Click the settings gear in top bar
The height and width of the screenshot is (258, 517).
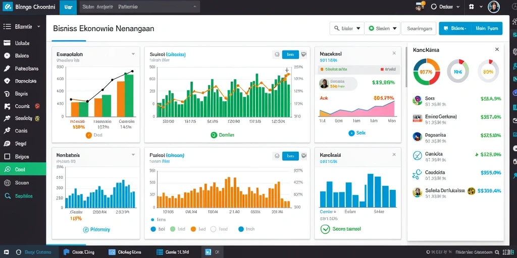(471, 7)
